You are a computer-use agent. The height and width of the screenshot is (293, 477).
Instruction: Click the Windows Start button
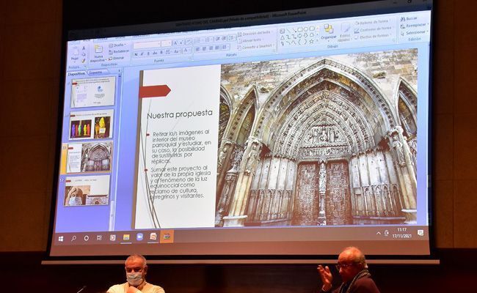tap(61, 238)
